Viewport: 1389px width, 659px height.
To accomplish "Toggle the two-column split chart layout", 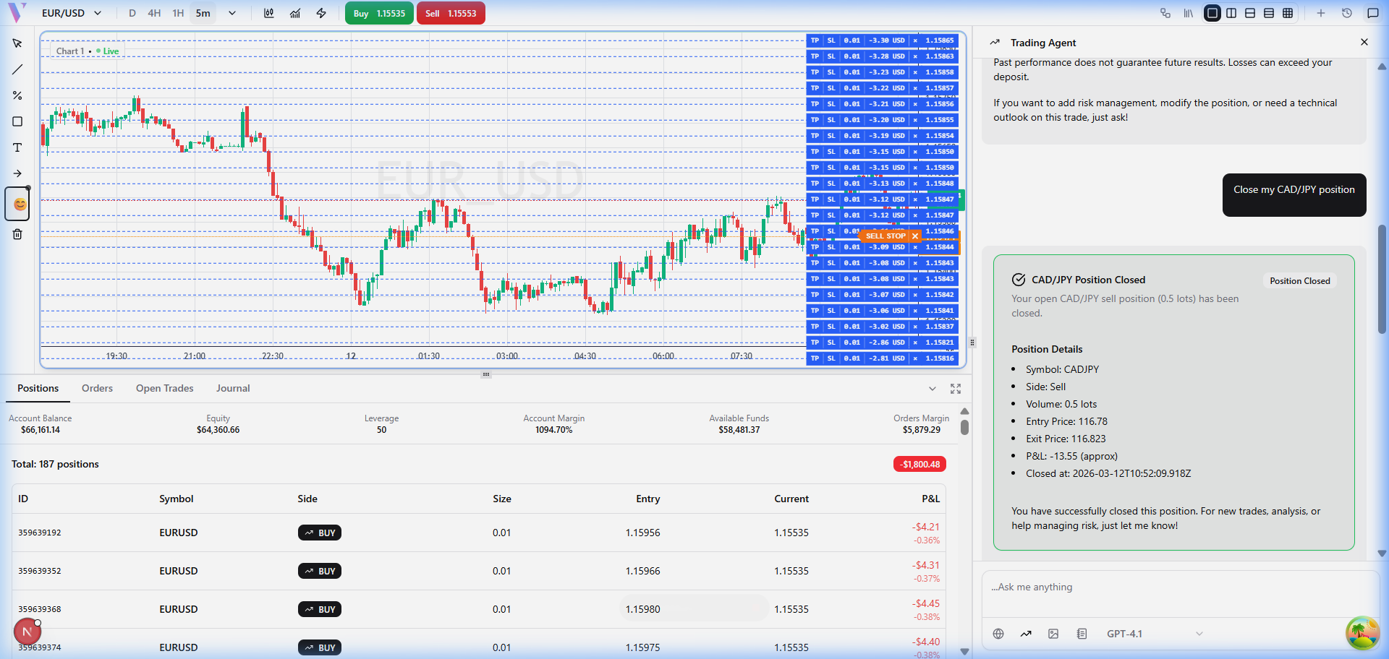I will pos(1231,13).
